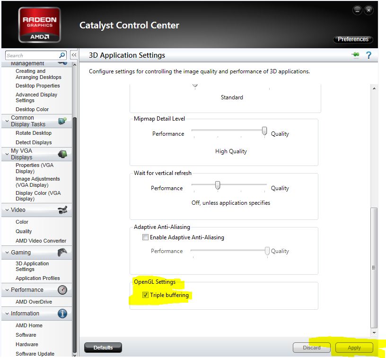Enable Adaptive Anti-Aliasing checkbox
The image size is (386, 358).
(145, 237)
